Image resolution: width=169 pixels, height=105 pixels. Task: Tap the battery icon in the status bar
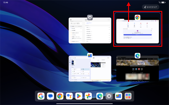[x=163, y=2]
